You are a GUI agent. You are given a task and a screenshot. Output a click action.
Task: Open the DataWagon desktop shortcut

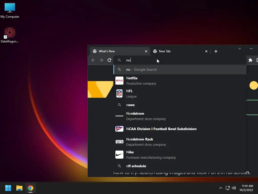click(10, 35)
